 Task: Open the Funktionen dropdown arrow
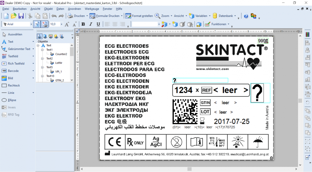pyautogui.click(x=228, y=24)
